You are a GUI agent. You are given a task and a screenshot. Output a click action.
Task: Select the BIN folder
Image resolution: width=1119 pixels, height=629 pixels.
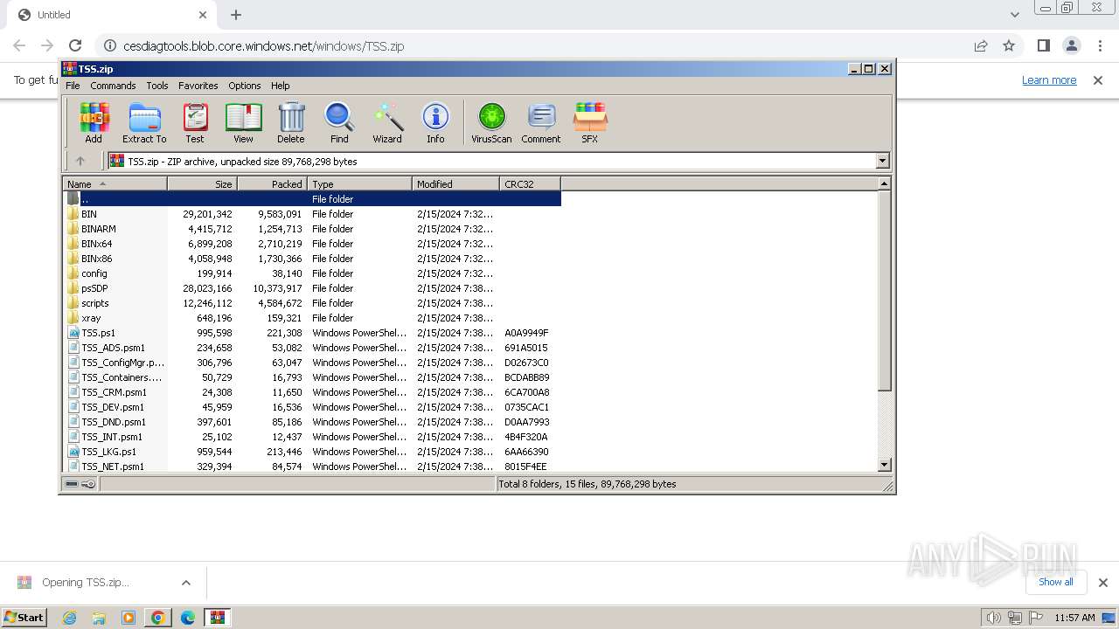(x=89, y=214)
